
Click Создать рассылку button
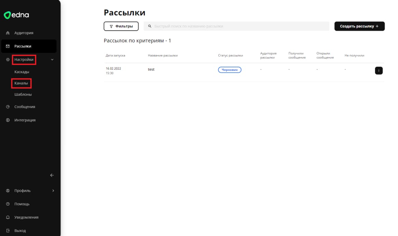(x=359, y=26)
